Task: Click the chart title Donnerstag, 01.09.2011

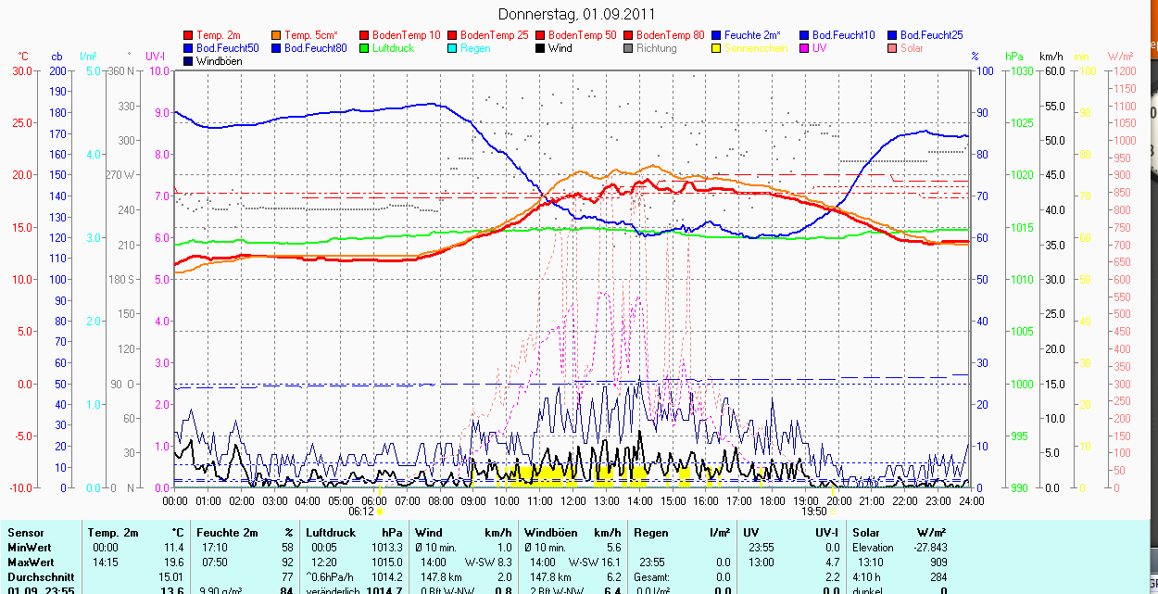Action: pyautogui.click(x=576, y=14)
